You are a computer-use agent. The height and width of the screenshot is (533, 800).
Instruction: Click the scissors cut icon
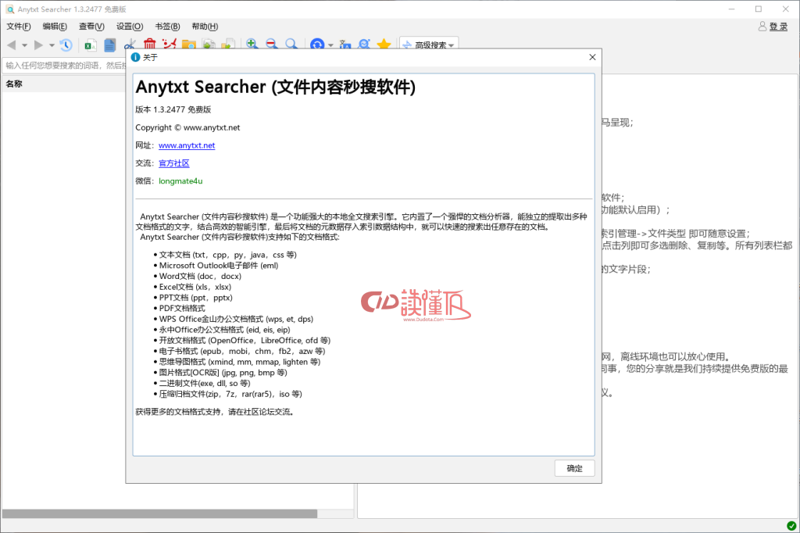click(130, 45)
